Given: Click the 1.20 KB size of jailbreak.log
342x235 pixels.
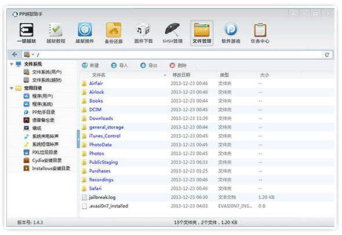Looking at the screenshot, I should click(266, 197).
